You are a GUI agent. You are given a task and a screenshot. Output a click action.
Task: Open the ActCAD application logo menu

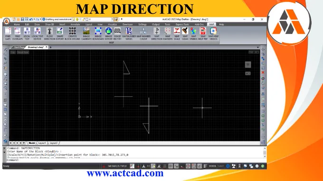point(7,21)
